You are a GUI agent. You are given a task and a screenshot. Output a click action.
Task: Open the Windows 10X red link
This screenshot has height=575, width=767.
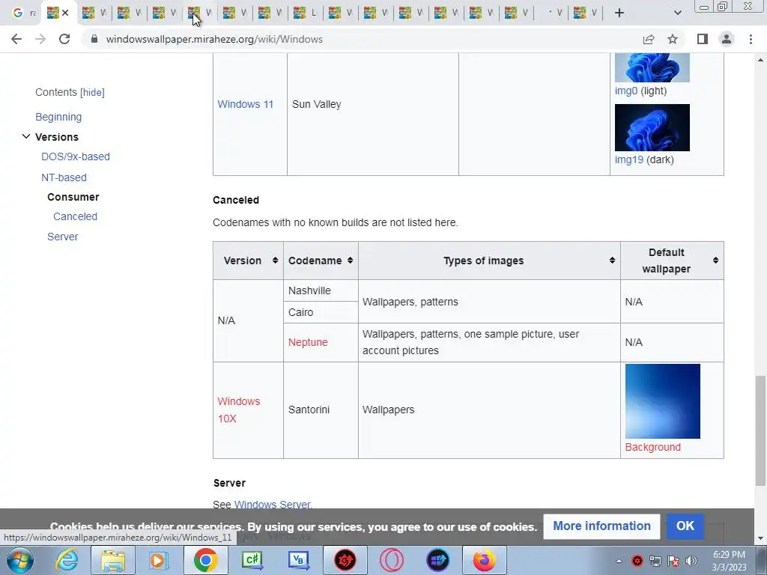coord(239,410)
